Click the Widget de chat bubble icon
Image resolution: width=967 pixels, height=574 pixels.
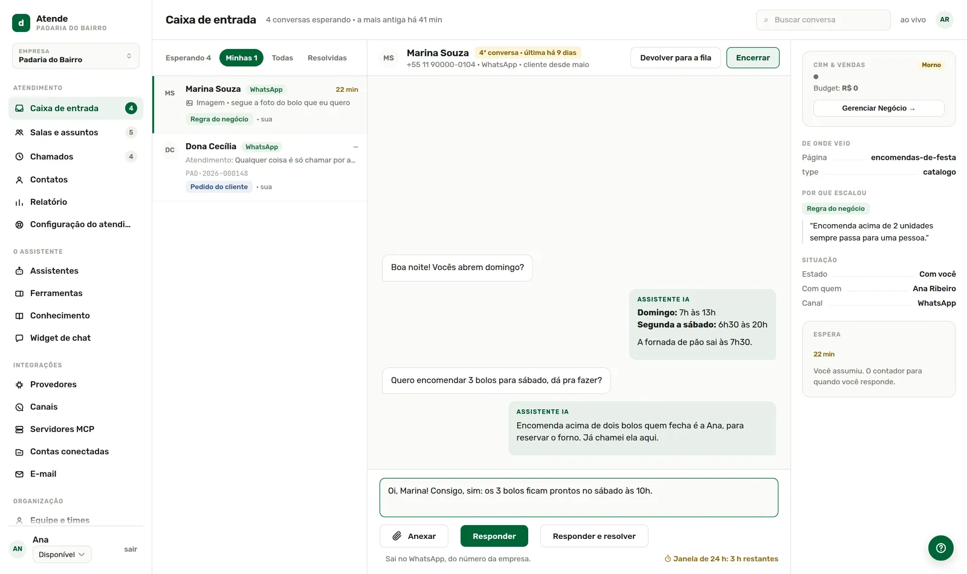pyautogui.click(x=19, y=338)
